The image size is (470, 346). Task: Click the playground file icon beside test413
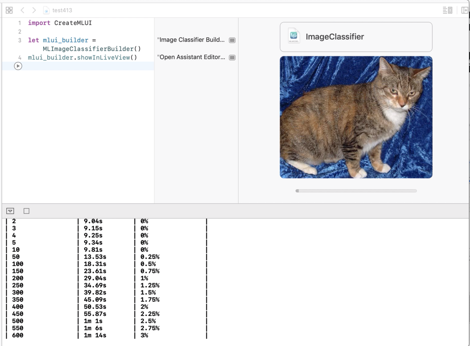46,10
